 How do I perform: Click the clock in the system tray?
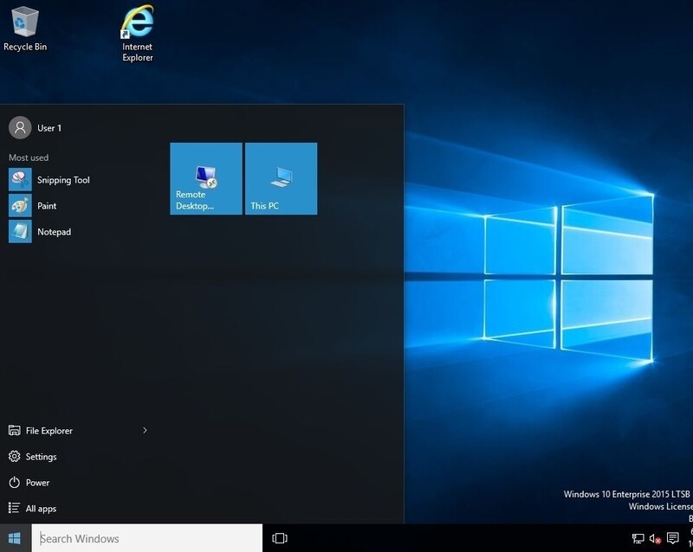[689, 538]
